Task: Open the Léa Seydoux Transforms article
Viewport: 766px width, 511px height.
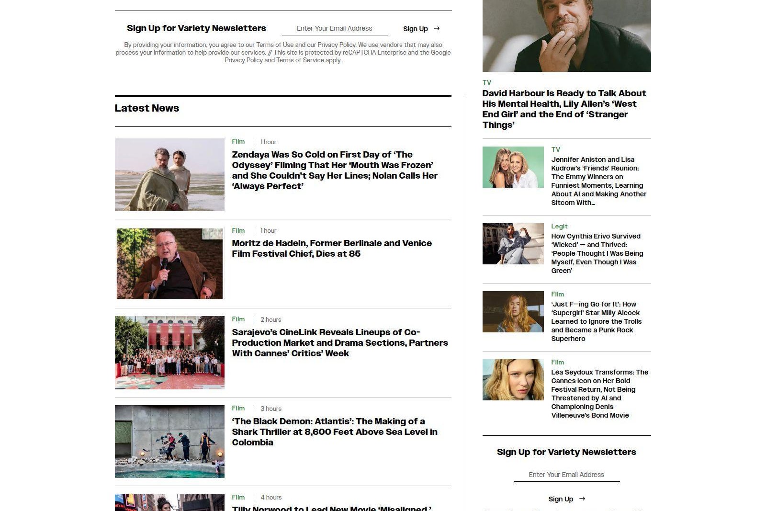Action: [599, 394]
